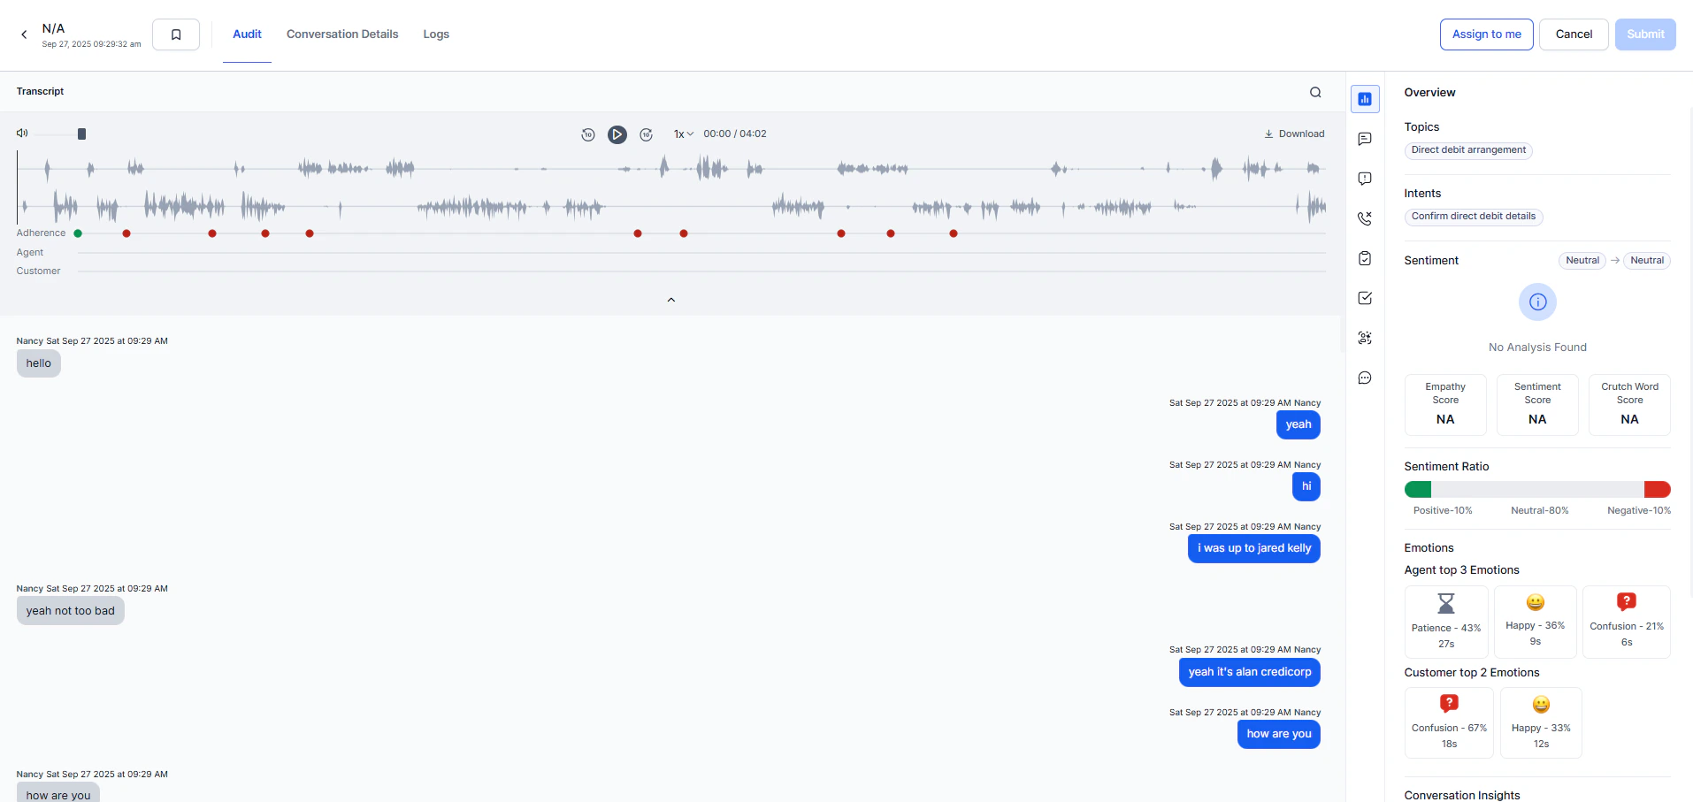Open the checkbox task sidebar icon

(x=1365, y=298)
